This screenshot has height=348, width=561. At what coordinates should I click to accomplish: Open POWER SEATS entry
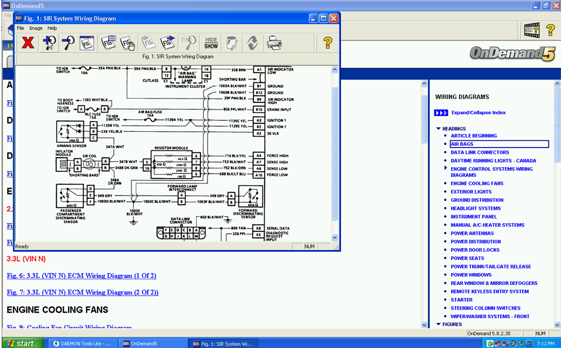[467, 258]
